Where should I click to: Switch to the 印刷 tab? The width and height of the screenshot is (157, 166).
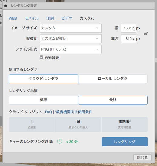[50, 18]
